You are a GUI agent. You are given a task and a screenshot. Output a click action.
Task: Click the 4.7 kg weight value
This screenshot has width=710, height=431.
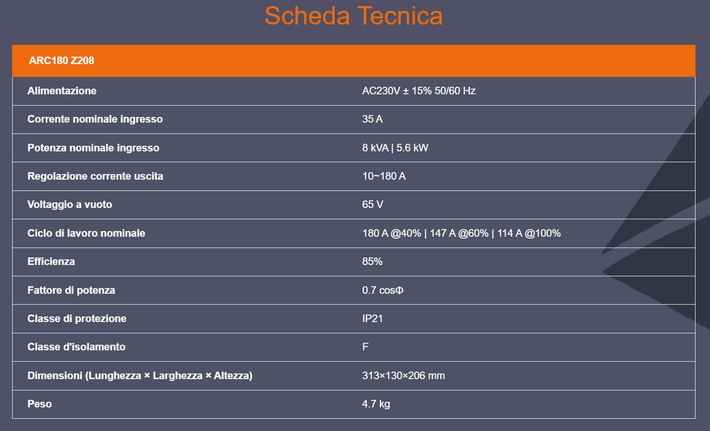click(376, 404)
